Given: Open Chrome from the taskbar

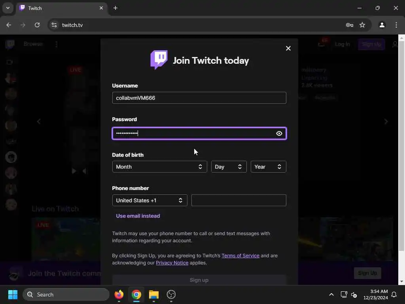Looking at the screenshot, I should coord(136,294).
